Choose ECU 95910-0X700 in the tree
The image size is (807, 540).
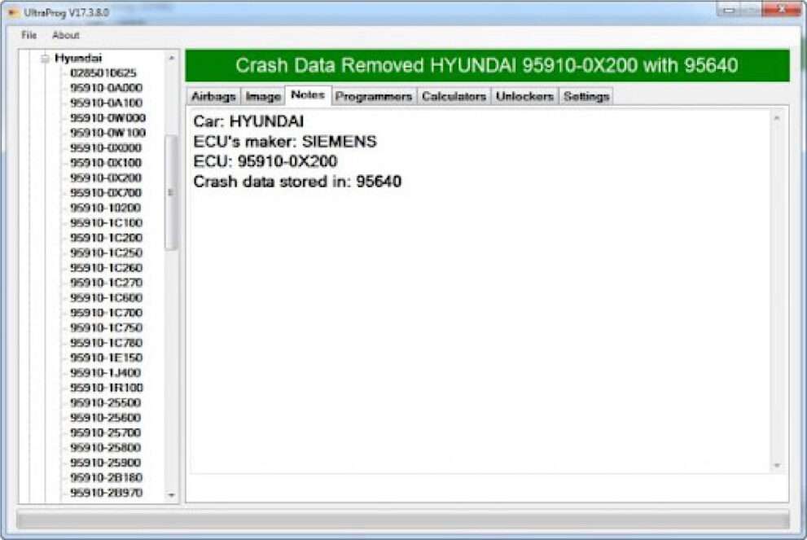[x=106, y=192]
